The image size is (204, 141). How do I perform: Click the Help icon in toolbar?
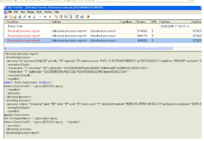click(x=88, y=17)
